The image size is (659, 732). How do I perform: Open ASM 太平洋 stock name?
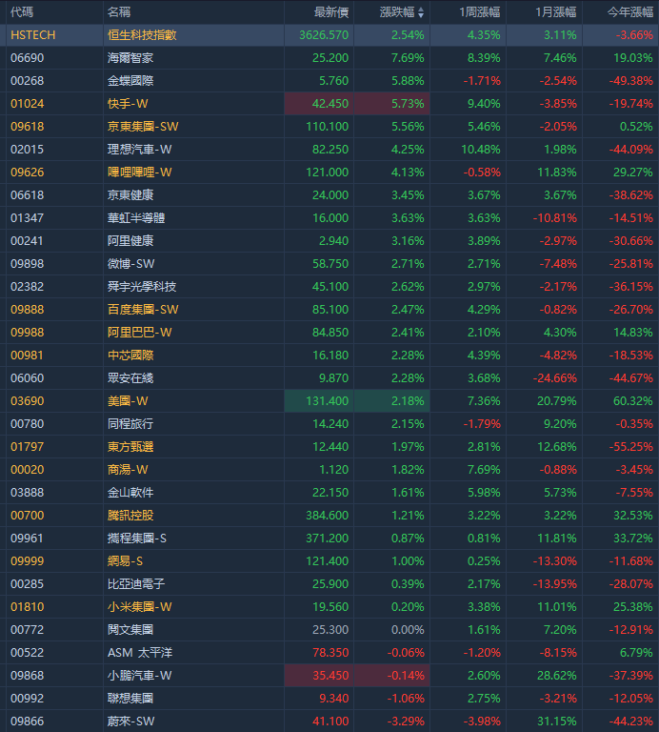[140, 653]
